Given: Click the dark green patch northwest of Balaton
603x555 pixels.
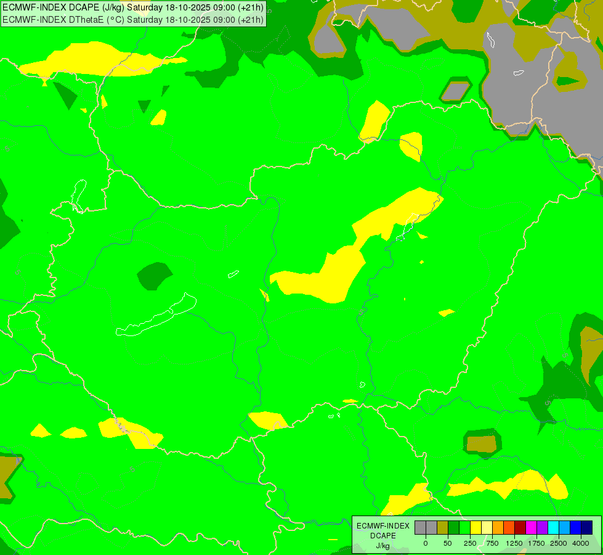Looking at the screenshot, I should click(154, 276).
